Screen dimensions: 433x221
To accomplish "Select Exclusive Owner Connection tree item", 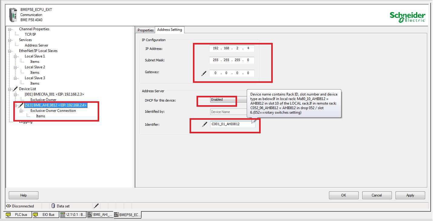I will click(x=53, y=111).
